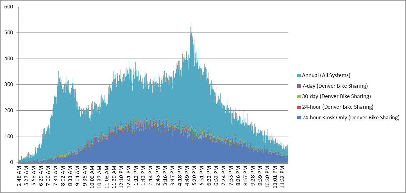
Task: Click the 0 y-axis label
Action: coord(12,162)
